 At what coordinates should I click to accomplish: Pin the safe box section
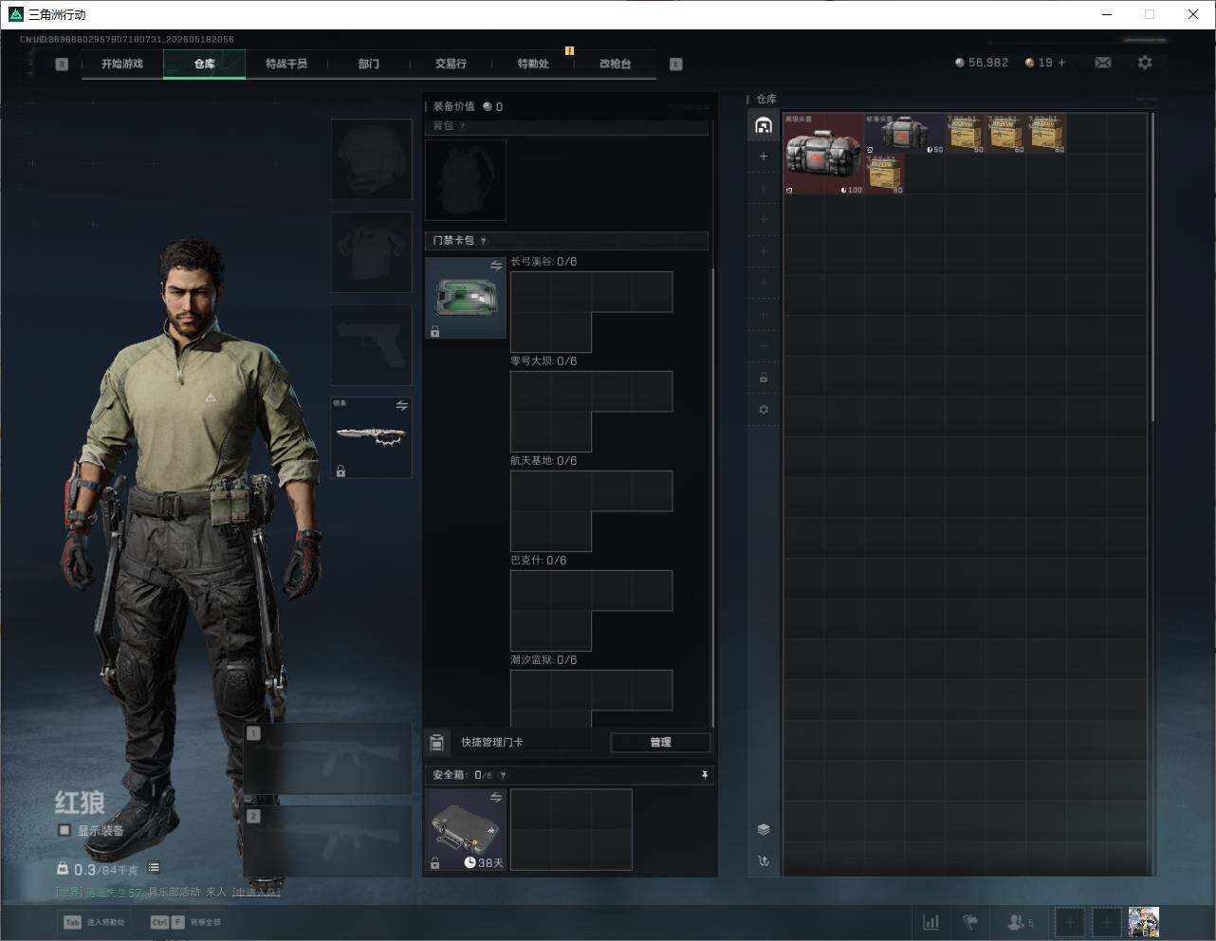(x=704, y=775)
